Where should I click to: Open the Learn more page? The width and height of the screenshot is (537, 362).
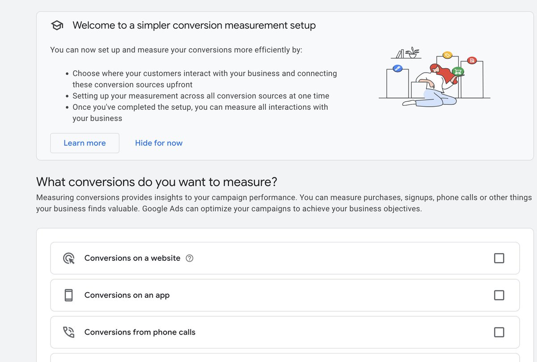click(x=85, y=143)
